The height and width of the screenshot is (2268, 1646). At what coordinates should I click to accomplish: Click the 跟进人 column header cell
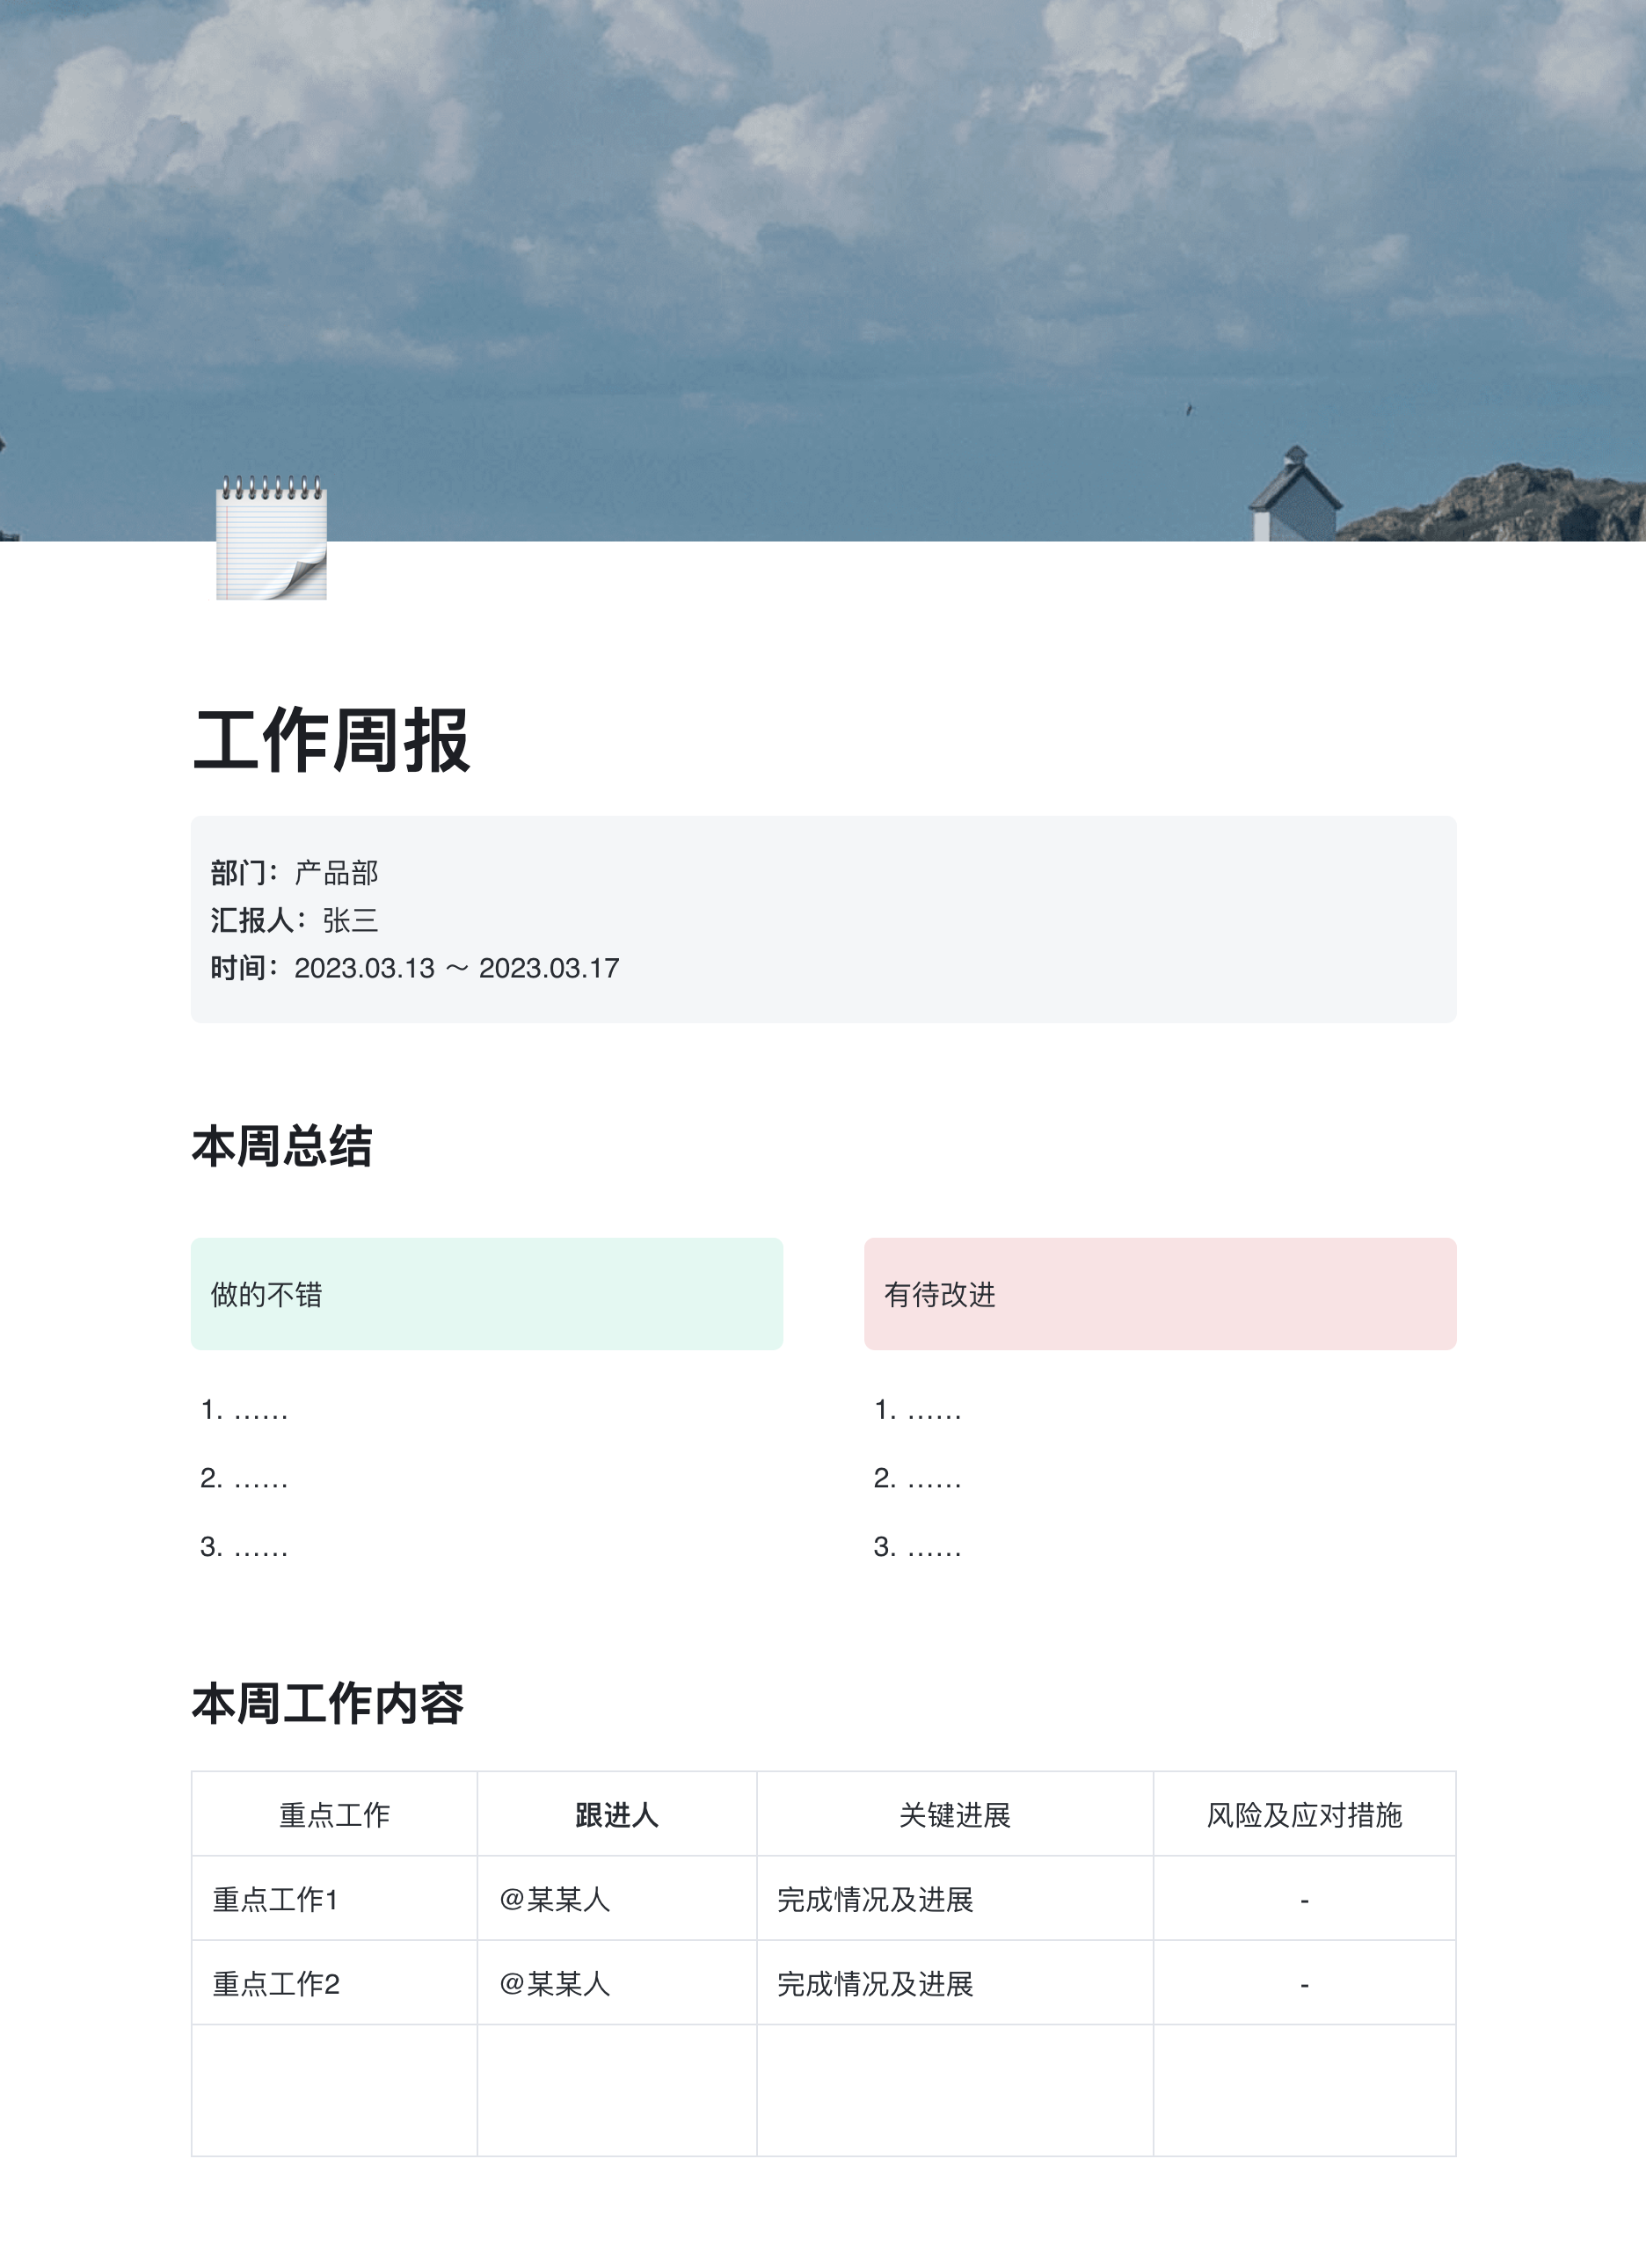tap(617, 1814)
